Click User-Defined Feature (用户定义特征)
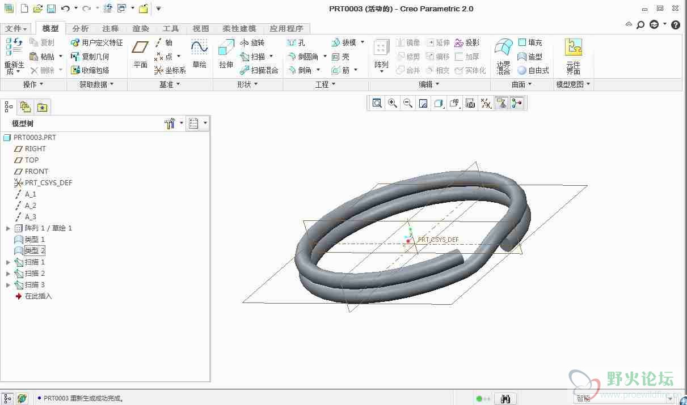Image resolution: width=687 pixels, height=405 pixels. click(x=96, y=42)
